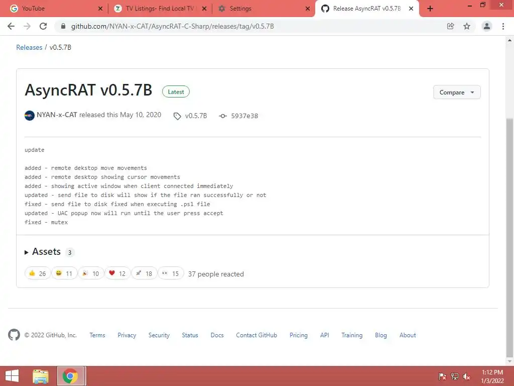514x386 pixels.
Task: Open commit 5937e38
Action: click(x=244, y=116)
